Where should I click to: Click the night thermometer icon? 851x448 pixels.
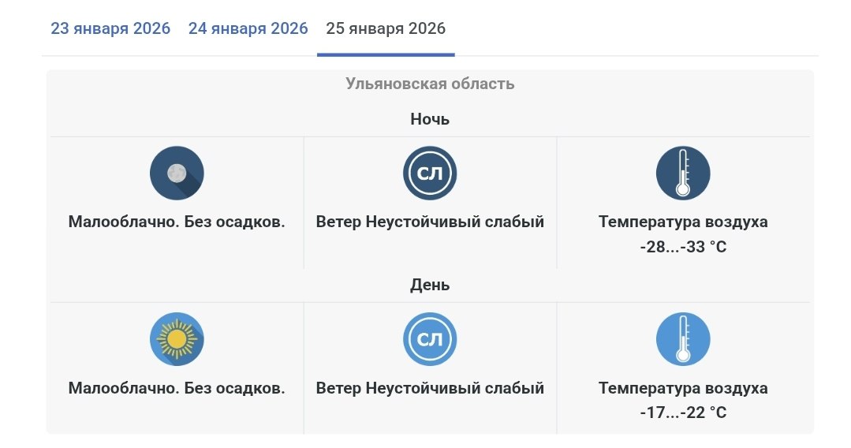point(683,173)
